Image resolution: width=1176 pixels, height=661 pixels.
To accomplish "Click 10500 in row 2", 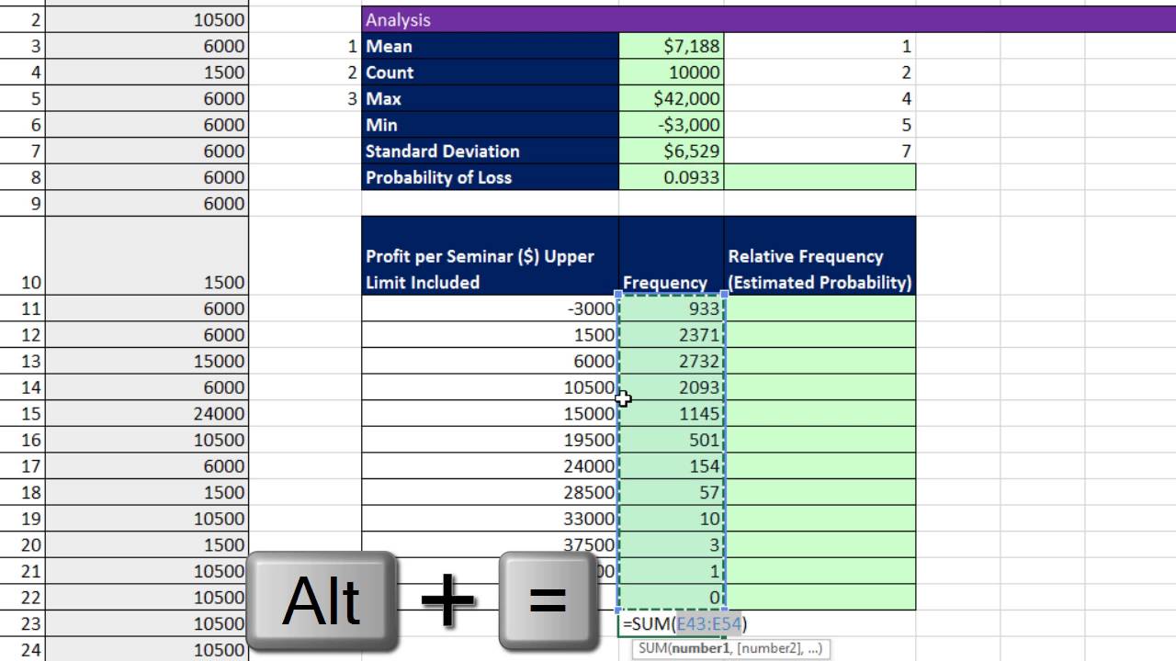I will pos(147,19).
